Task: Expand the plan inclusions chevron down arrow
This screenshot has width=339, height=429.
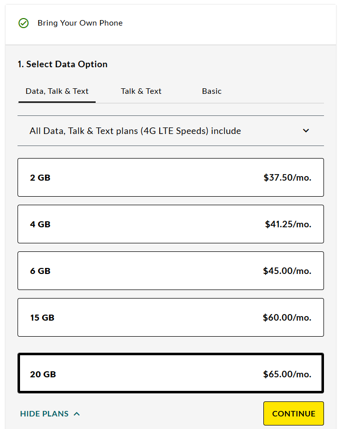Action: [x=306, y=131]
